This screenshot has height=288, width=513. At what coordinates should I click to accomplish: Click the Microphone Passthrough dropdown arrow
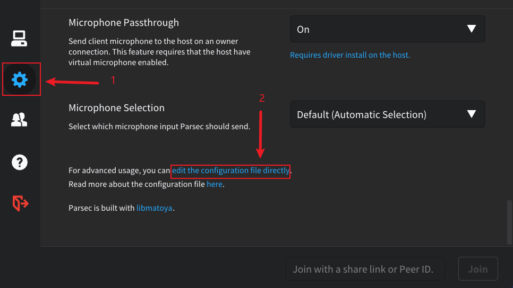pyautogui.click(x=471, y=29)
